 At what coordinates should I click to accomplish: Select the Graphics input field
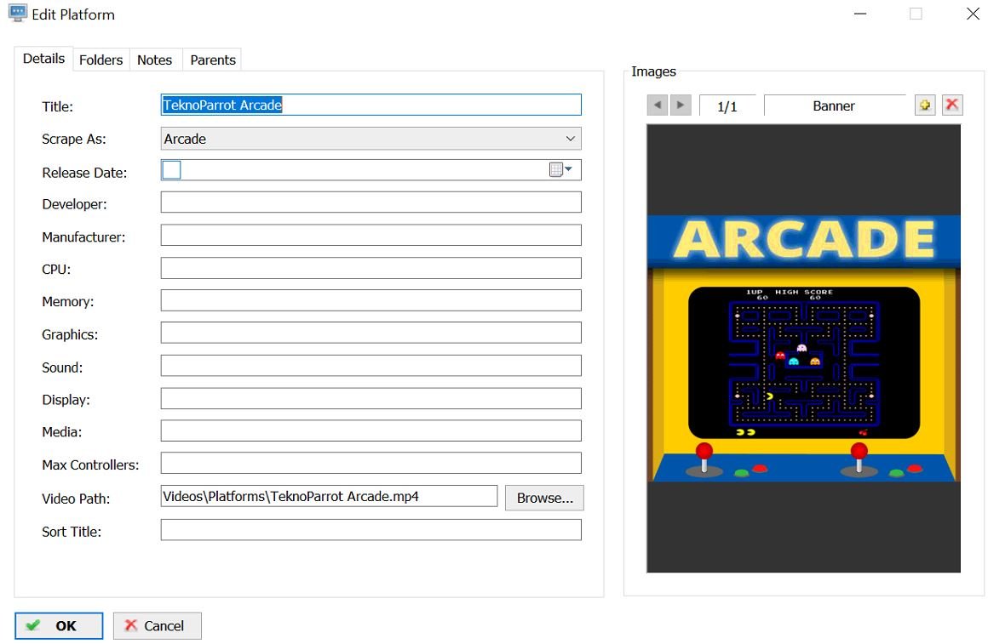tap(371, 333)
